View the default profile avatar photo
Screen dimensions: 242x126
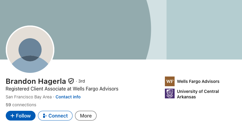point(30,49)
